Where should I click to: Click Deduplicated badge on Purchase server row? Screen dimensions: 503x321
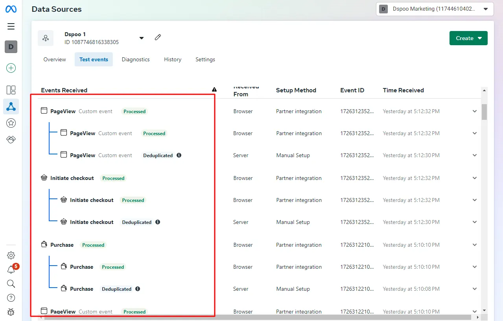117,289
